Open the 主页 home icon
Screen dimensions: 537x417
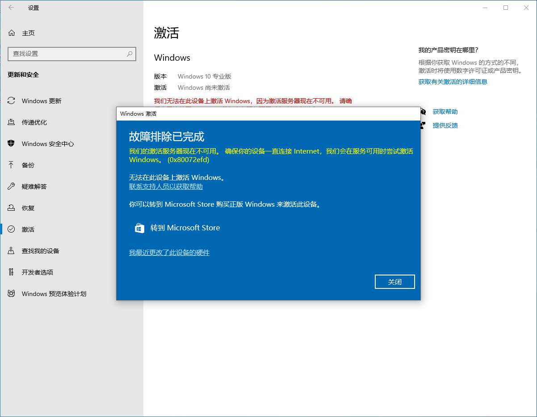point(12,33)
